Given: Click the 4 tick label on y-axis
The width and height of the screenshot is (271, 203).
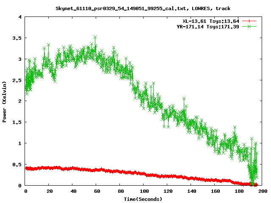Looking at the screenshot, I should click(x=20, y=17).
